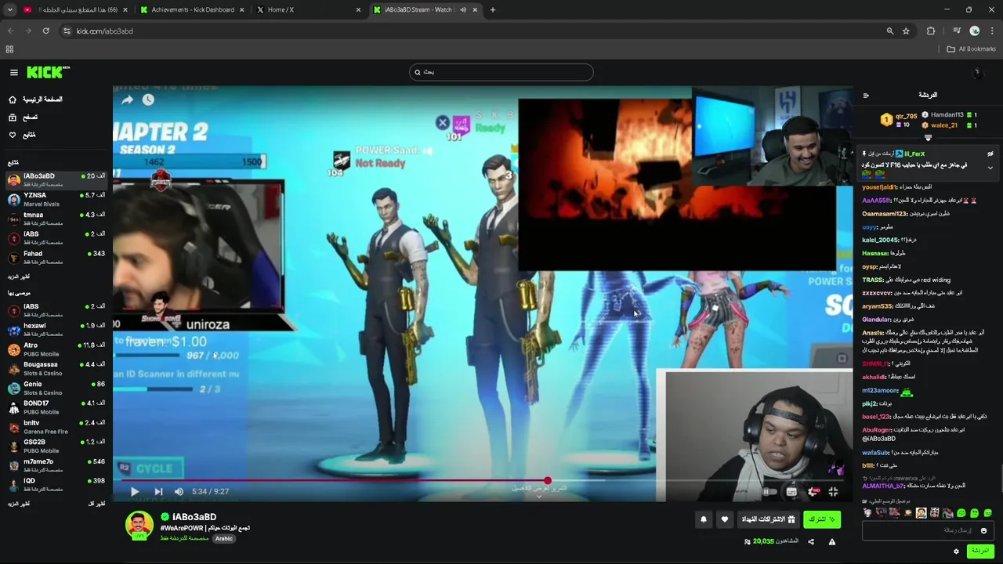1003x564 pixels.
Task: Open a new browser tab
Action: point(492,9)
